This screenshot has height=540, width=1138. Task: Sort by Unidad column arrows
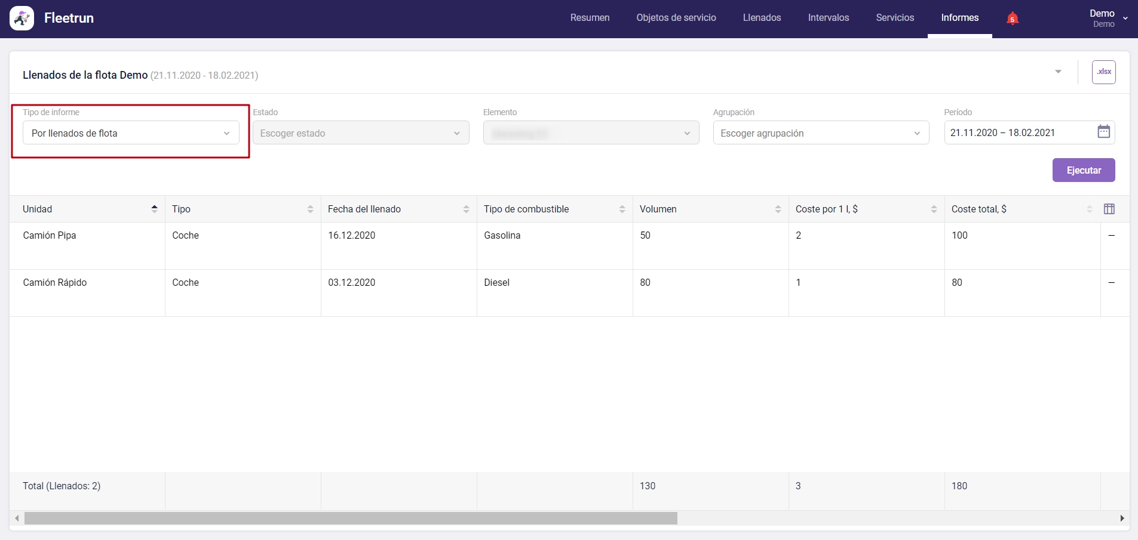[x=154, y=209]
